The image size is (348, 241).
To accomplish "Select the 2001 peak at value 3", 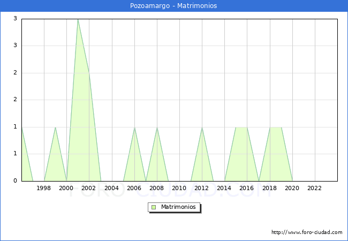I will click(78, 19).
